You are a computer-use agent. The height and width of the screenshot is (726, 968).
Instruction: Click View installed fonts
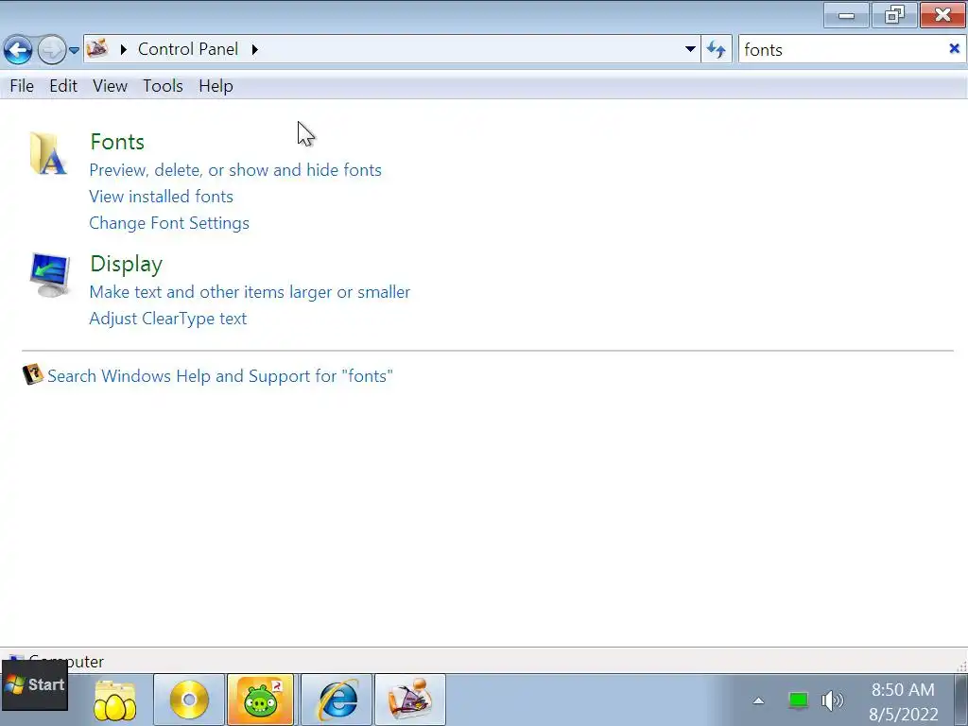click(161, 197)
